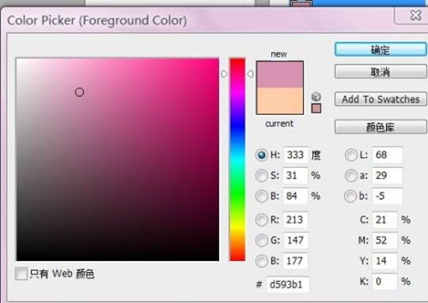This screenshot has height=303, width=428.
Task: Click the K black field showing 0
Action: click(x=384, y=282)
